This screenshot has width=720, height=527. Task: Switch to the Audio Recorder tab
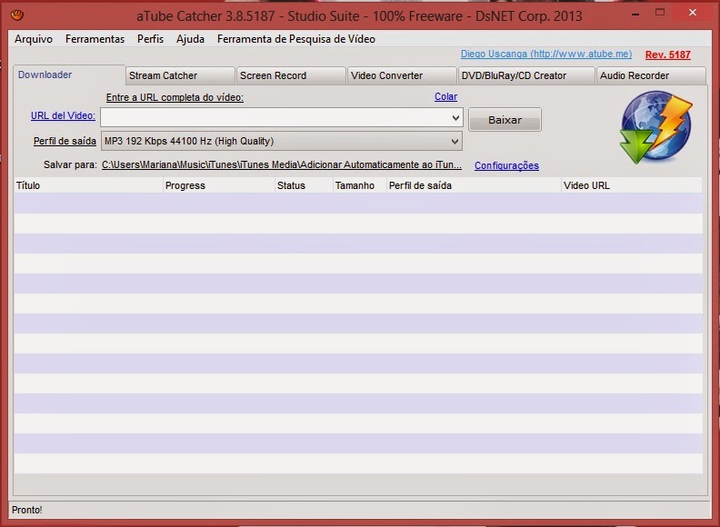(x=651, y=75)
